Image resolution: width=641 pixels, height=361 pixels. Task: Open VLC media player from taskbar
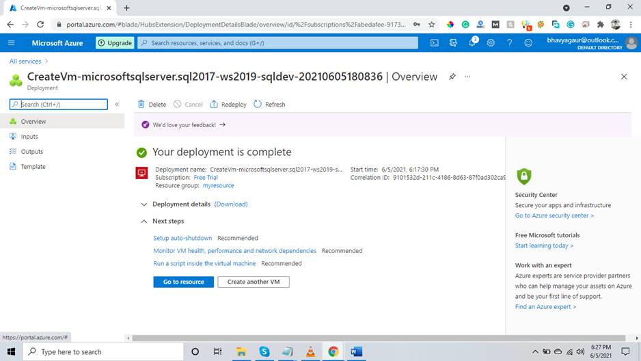point(310,351)
